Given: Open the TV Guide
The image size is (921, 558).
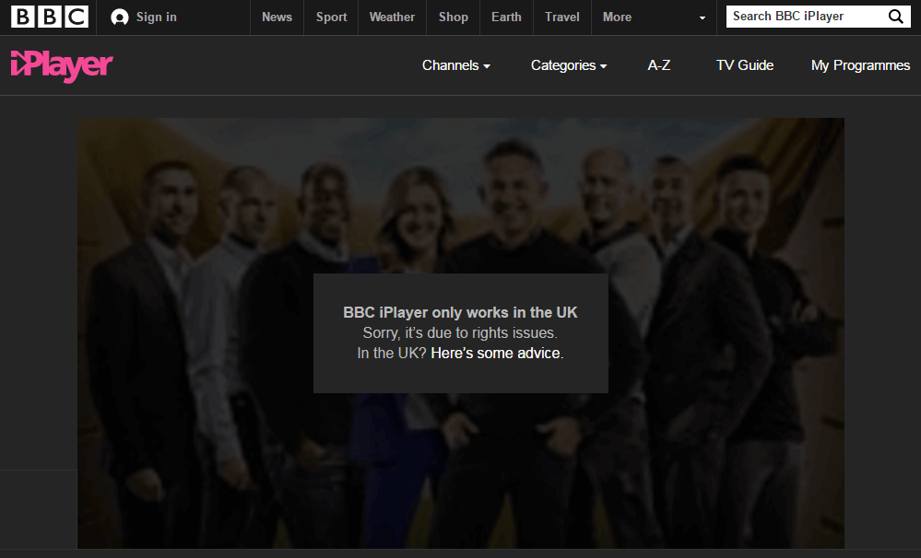Looking at the screenshot, I should click(x=745, y=65).
